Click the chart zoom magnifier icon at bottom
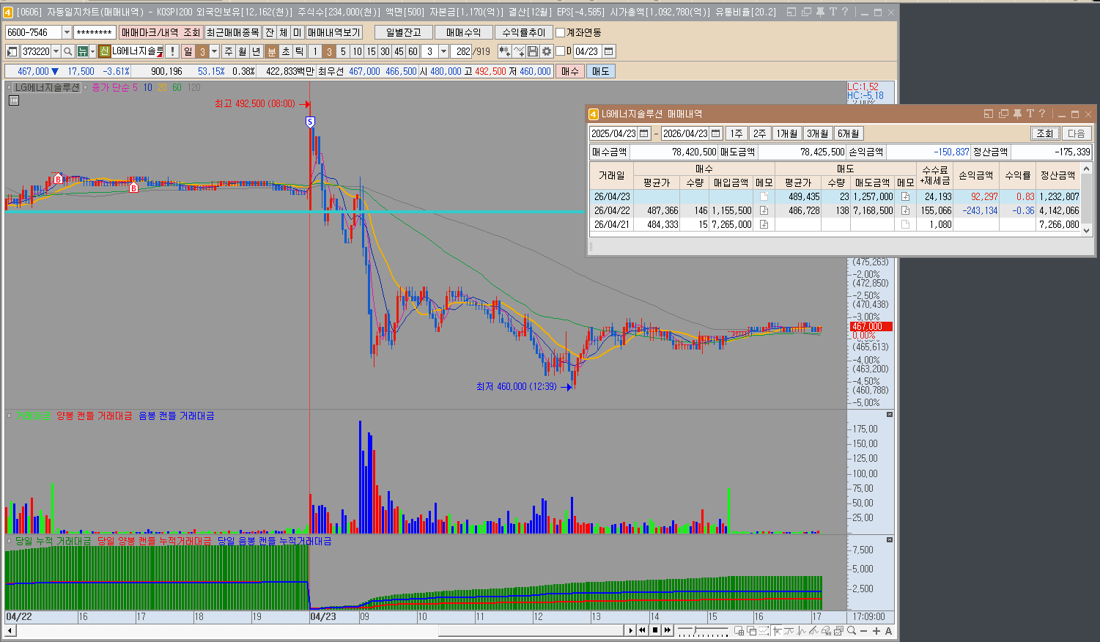The image size is (1100, 642). pyautogui.click(x=852, y=630)
